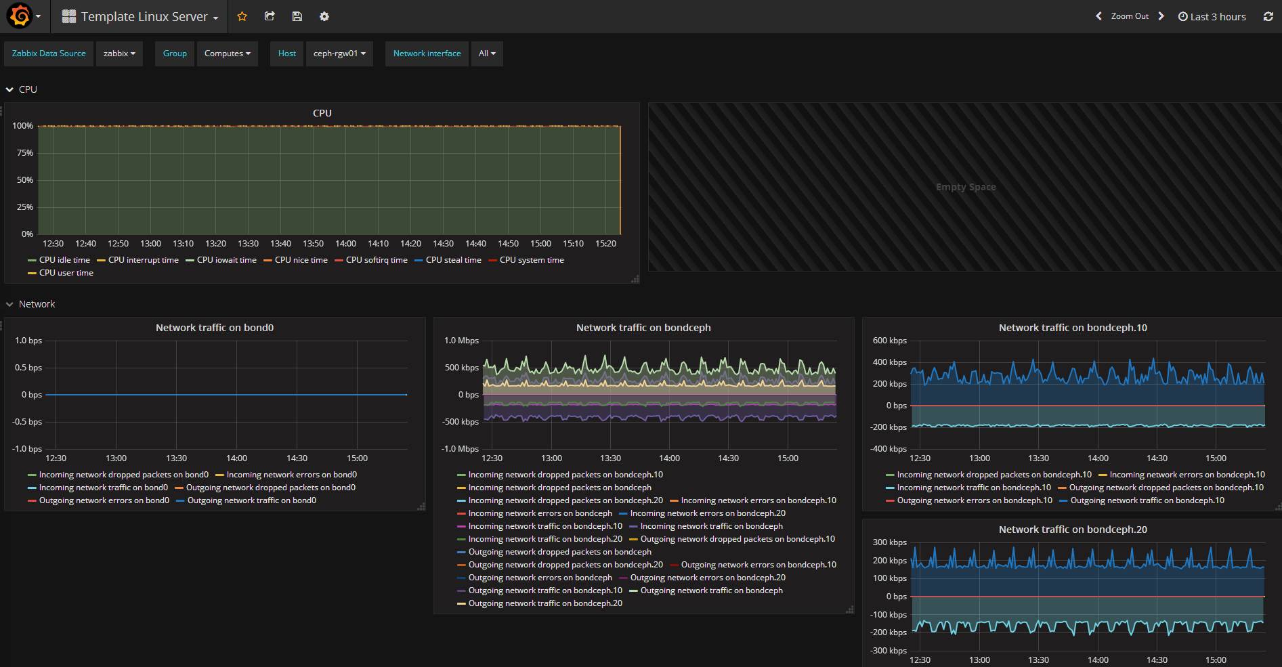The height and width of the screenshot is (667, 1282).
Task: Click the dashboard grid icon beside title
Action: (x=68, y=16)
